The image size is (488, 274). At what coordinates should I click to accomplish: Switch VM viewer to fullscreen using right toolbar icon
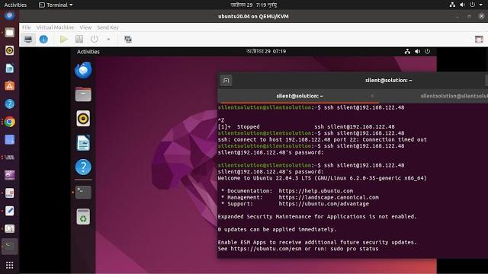tap(479, 39)
